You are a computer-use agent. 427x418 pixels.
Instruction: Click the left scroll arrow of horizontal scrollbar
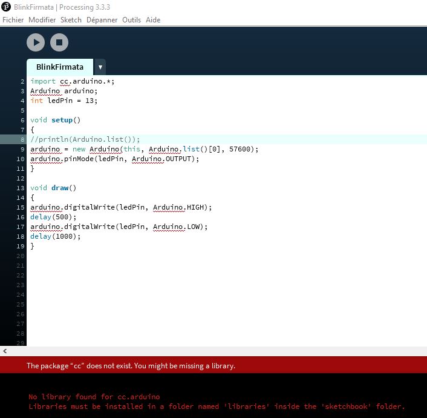point(5,351)
